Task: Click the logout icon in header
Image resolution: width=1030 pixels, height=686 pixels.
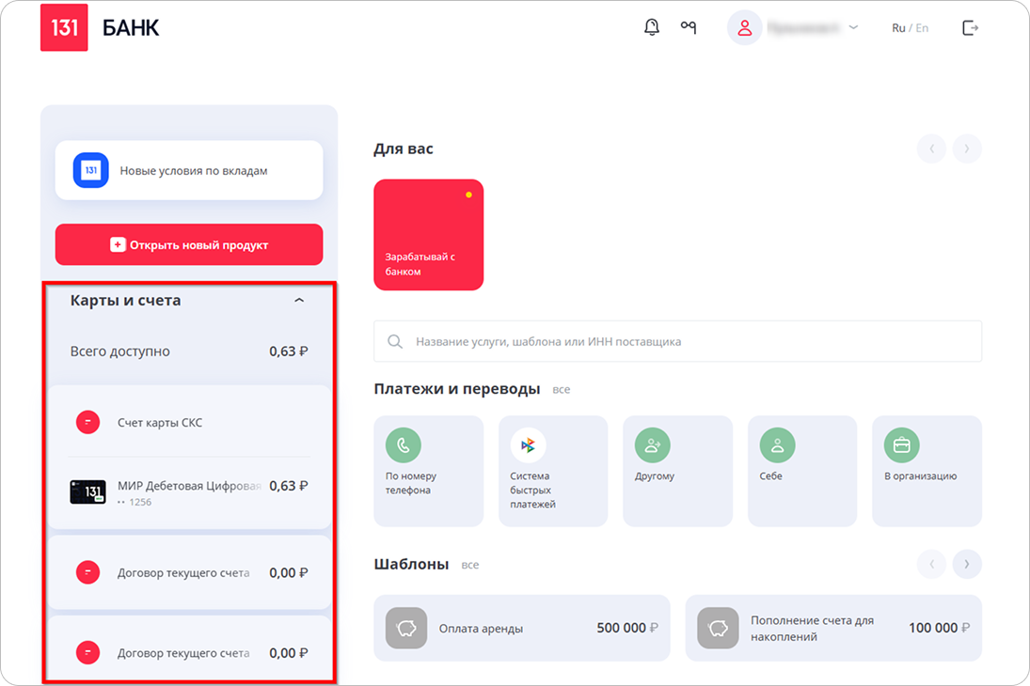Action: (970, 27)
